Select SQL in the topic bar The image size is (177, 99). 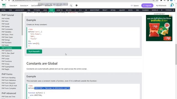(x=29, y=10)
